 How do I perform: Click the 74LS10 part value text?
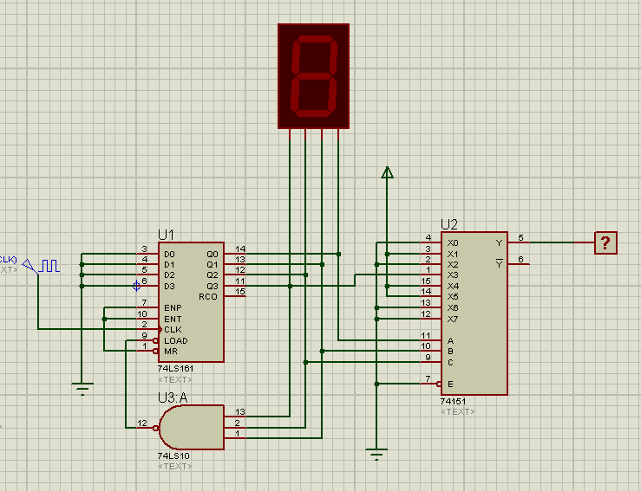(x=174, y=455)
